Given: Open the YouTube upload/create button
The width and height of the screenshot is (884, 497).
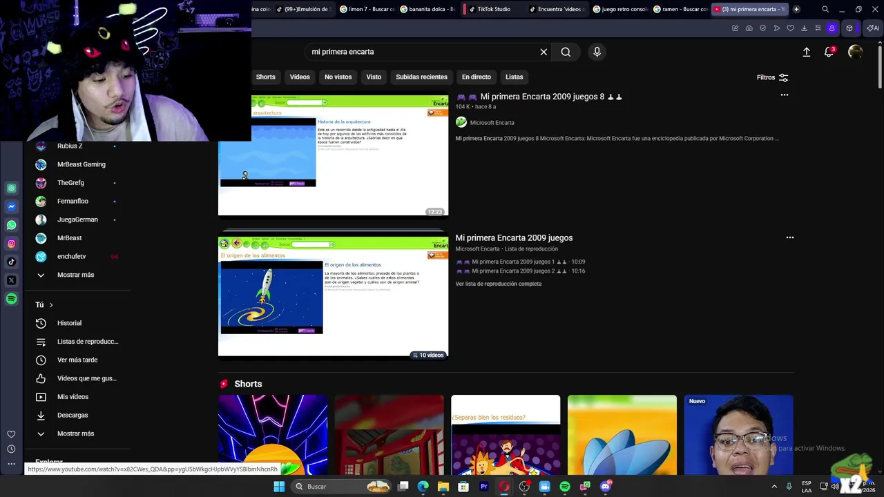Looking at the screenshot, I should tap(806, 52).
